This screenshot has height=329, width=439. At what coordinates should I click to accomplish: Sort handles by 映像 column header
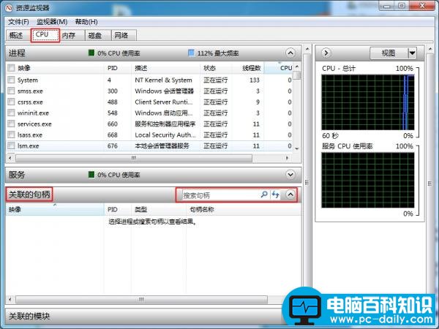[x=55, y=210]
